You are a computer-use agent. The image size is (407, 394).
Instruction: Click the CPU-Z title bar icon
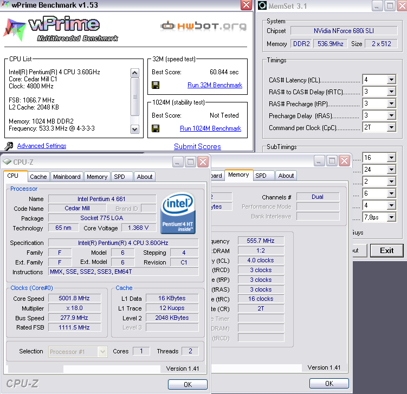[7, 162]
